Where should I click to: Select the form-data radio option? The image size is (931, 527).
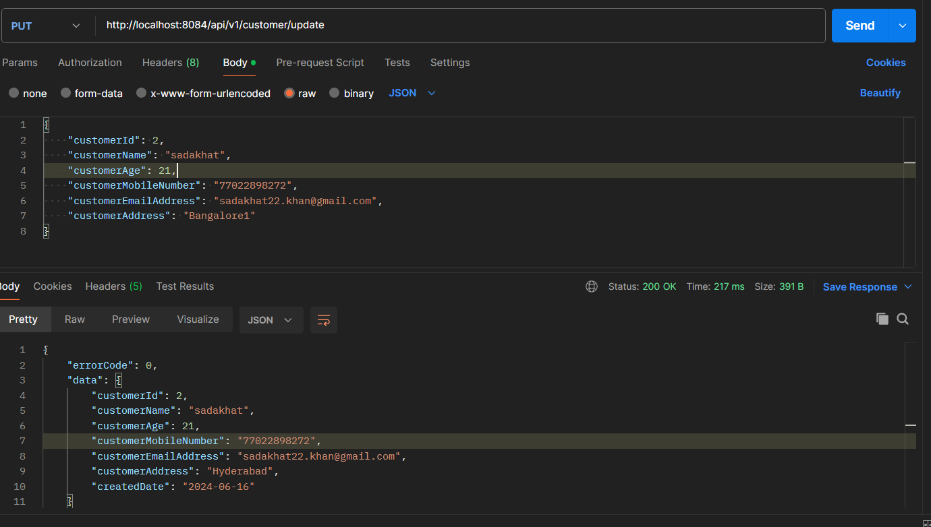point(65,93)
